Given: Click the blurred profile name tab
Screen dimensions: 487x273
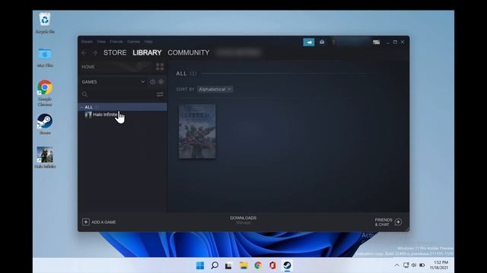Looking at the screenshot, I should pos(238,52).
